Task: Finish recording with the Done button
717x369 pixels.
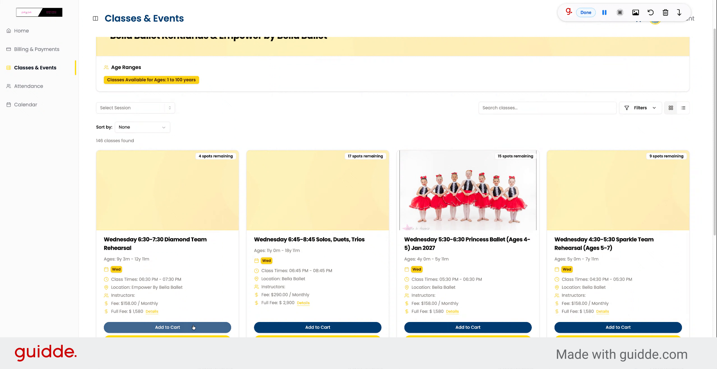Action: point(586,13)
